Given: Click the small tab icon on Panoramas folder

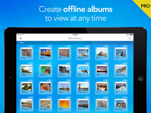Looking at the screenshot, I should (x=87, y=98).
